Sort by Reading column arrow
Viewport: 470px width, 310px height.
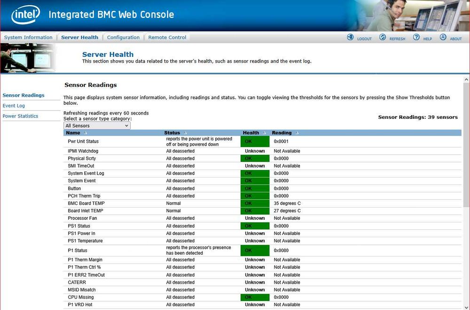(297, 133)
